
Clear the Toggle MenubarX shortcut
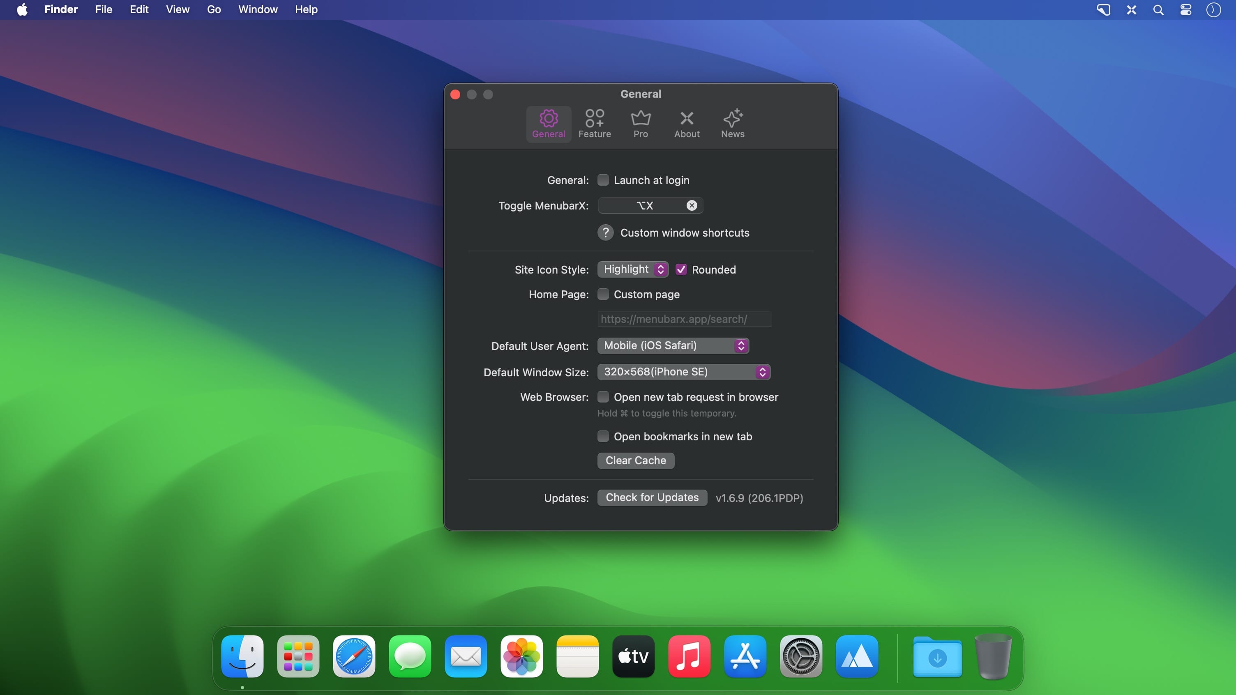pos(692,205)
